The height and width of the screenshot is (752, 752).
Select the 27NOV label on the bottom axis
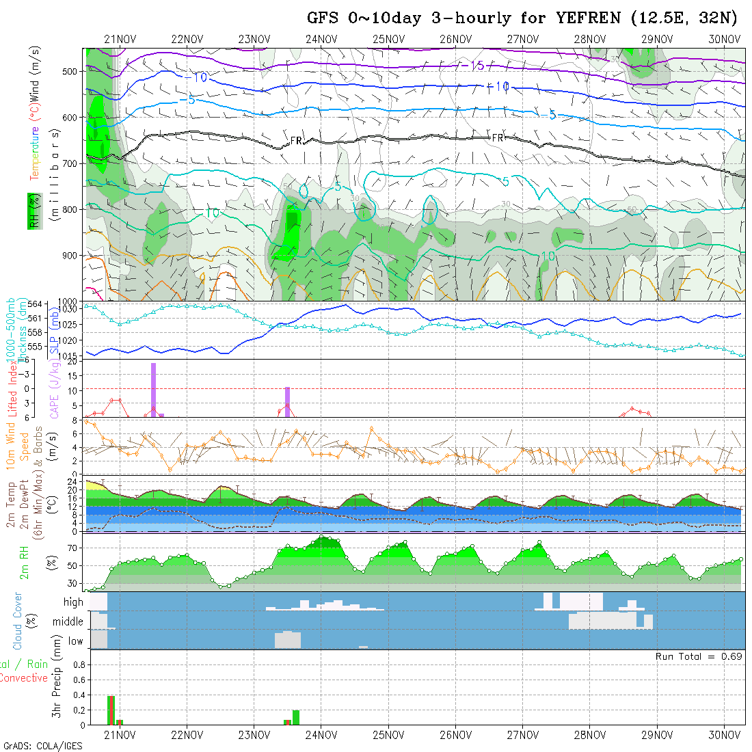click(x=522, y=735)
